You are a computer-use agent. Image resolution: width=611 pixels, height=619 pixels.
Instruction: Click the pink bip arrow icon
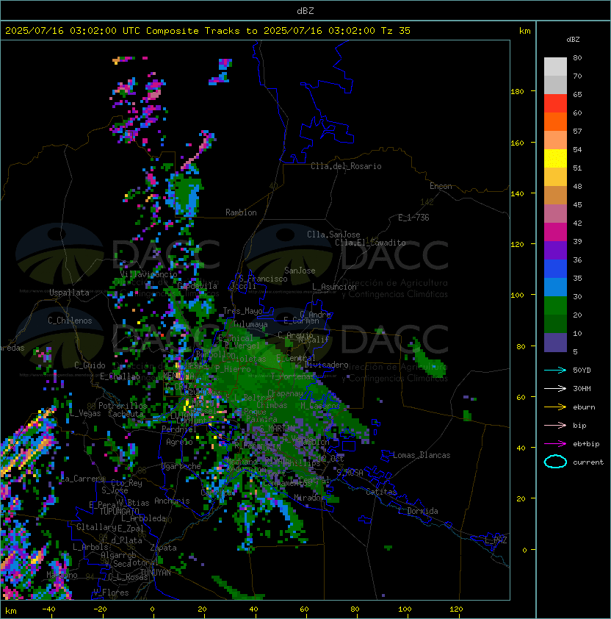point(555,425)
